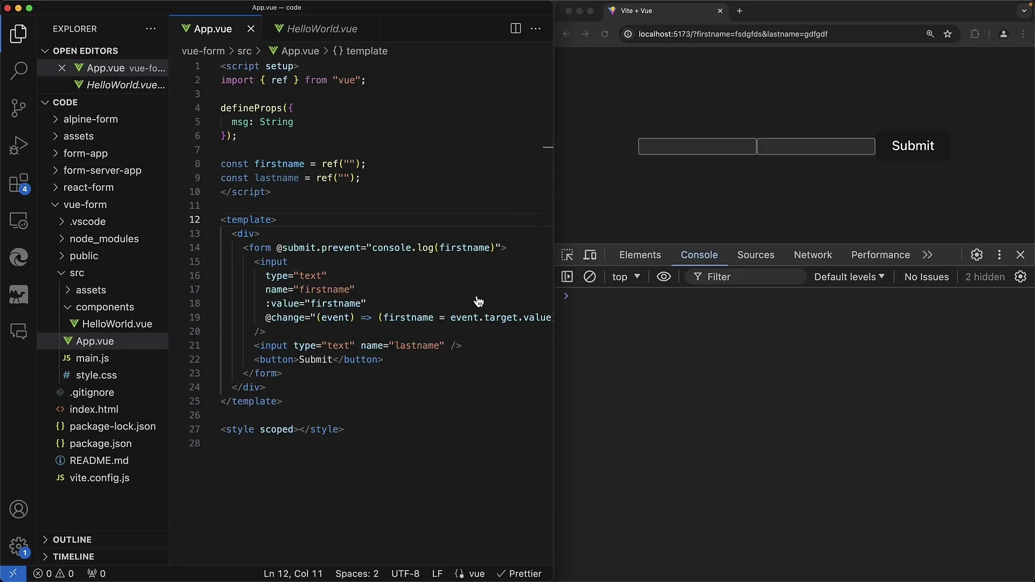Select the Network tab in DevTools
The width and height of the screenshot is (1035, 582).
tap(812, 254)
